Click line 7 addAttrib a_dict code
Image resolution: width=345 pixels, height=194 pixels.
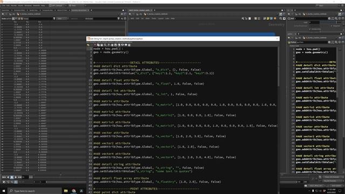point(147,70)
